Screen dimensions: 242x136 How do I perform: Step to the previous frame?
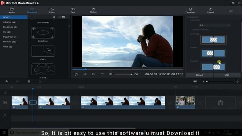pos(85,74)
